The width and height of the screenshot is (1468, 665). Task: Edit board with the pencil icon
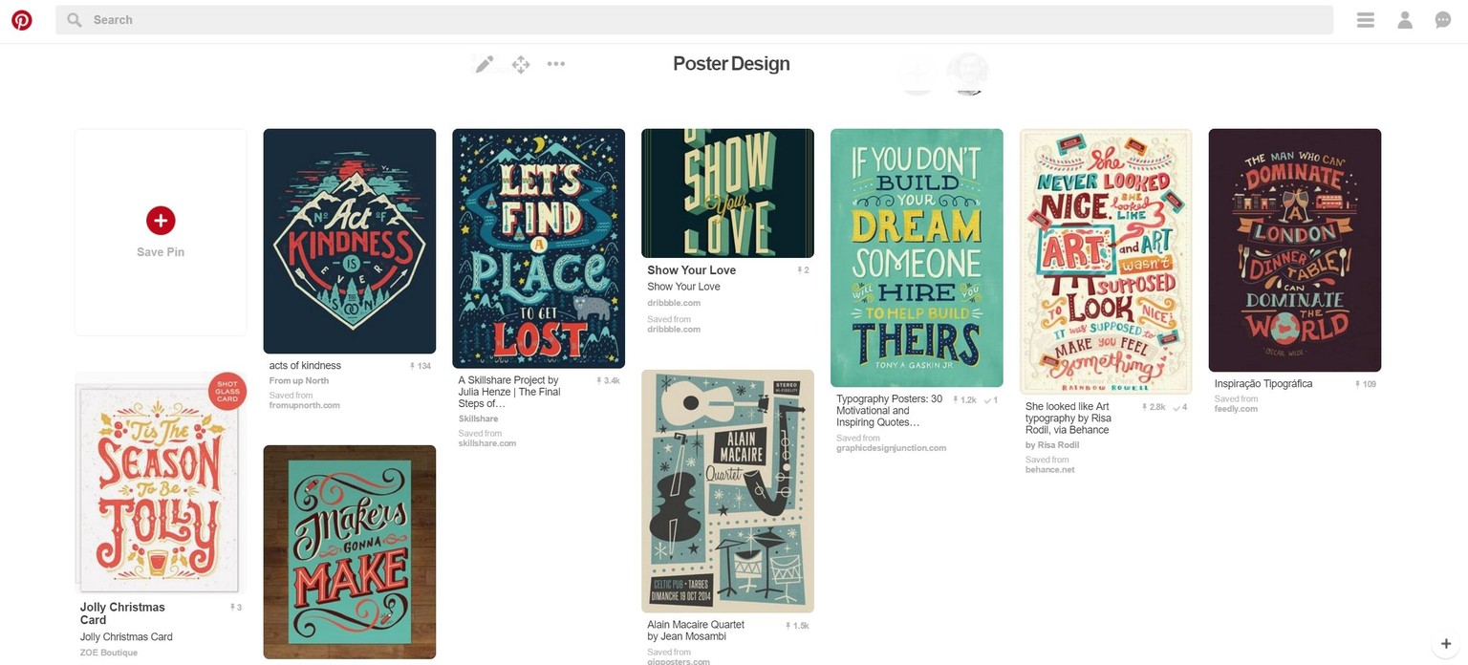coord(485,64)
